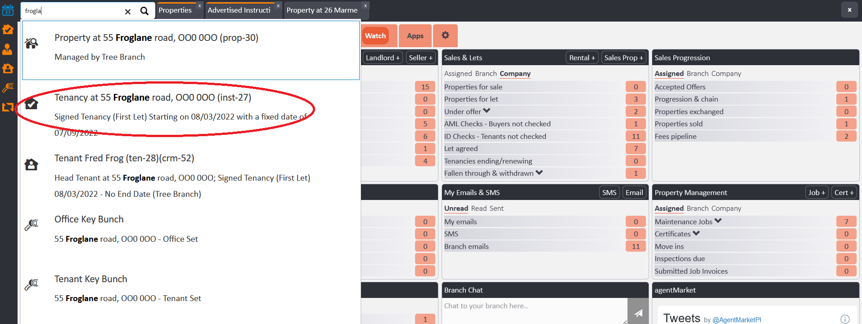862x324 pixels.
Task: Switch to Advertised Instructions tab
Action: pos(239,10)
